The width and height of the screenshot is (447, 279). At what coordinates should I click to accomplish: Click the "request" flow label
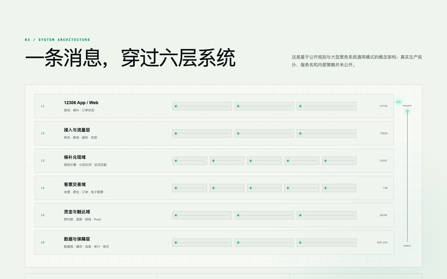(x=407, y=106)
